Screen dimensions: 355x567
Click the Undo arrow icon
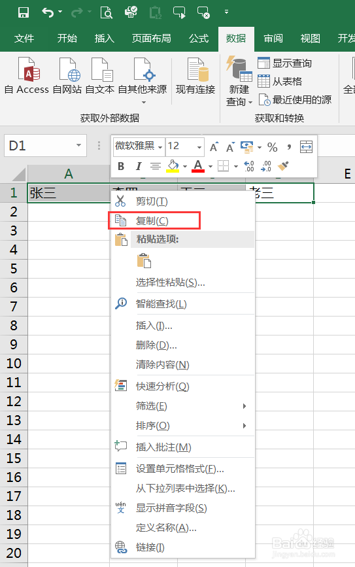(48, 12)
